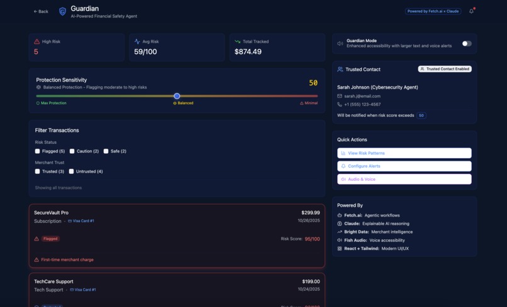The width and height of the screenshot is (507, 307).
Task: Click the Balanced Protection scale icon
Action: click(38, 87)
